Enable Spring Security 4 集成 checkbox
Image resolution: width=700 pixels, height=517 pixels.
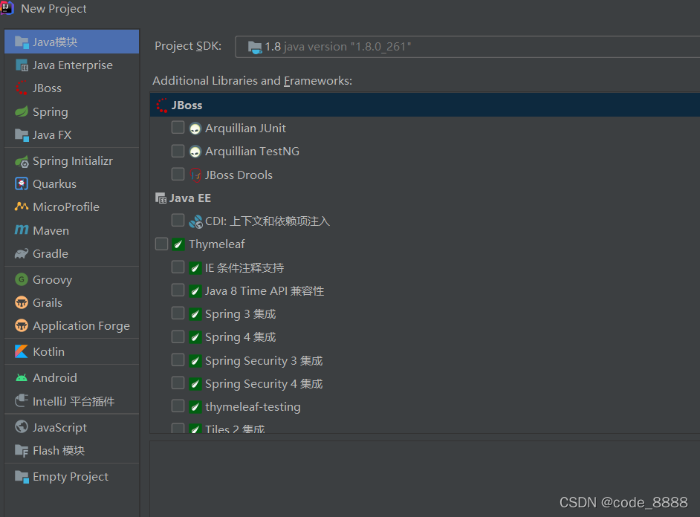click(178, 383)
